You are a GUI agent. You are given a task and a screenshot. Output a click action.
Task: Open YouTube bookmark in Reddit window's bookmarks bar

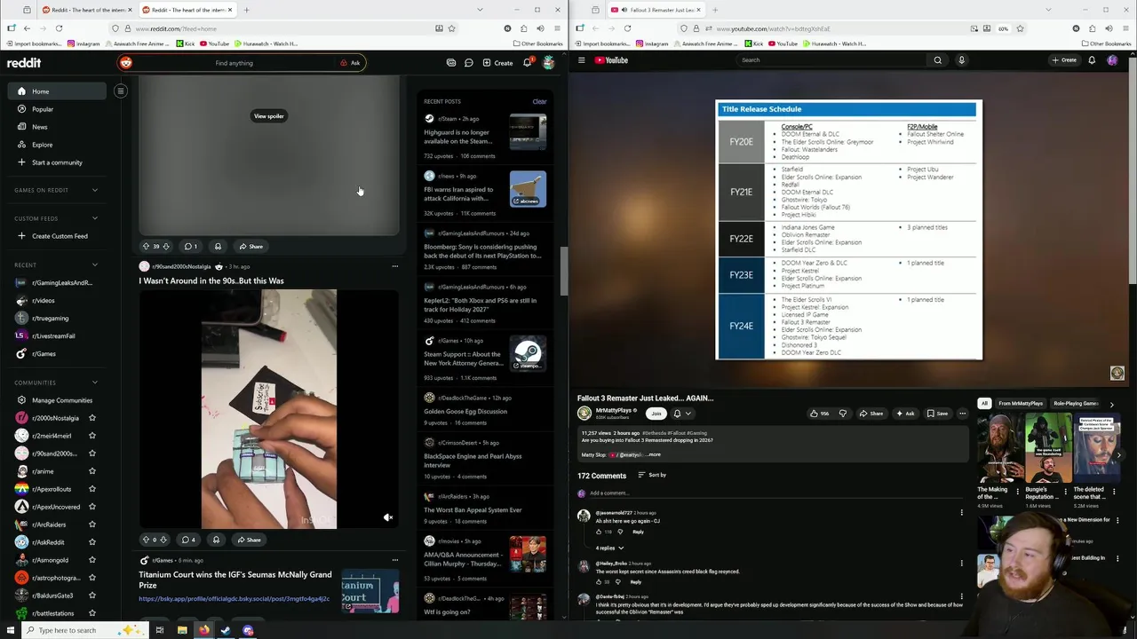click(x=214, y=43)
